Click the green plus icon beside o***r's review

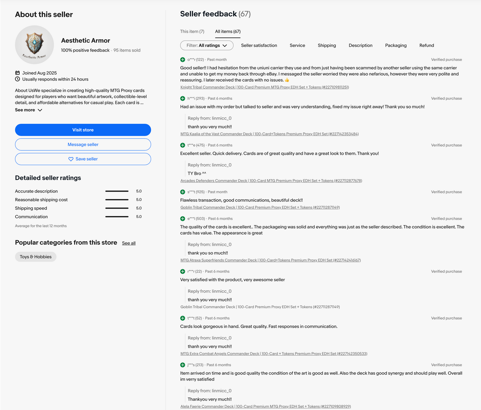pos(183,60)
